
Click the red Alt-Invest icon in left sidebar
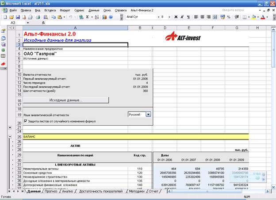(x=4, y=63)
